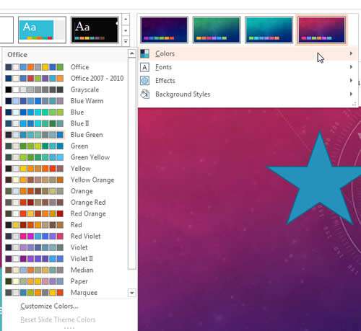The image size is (361, 331).
Task: Expand the Colors submenu arrow
Action: click(351, 53)
